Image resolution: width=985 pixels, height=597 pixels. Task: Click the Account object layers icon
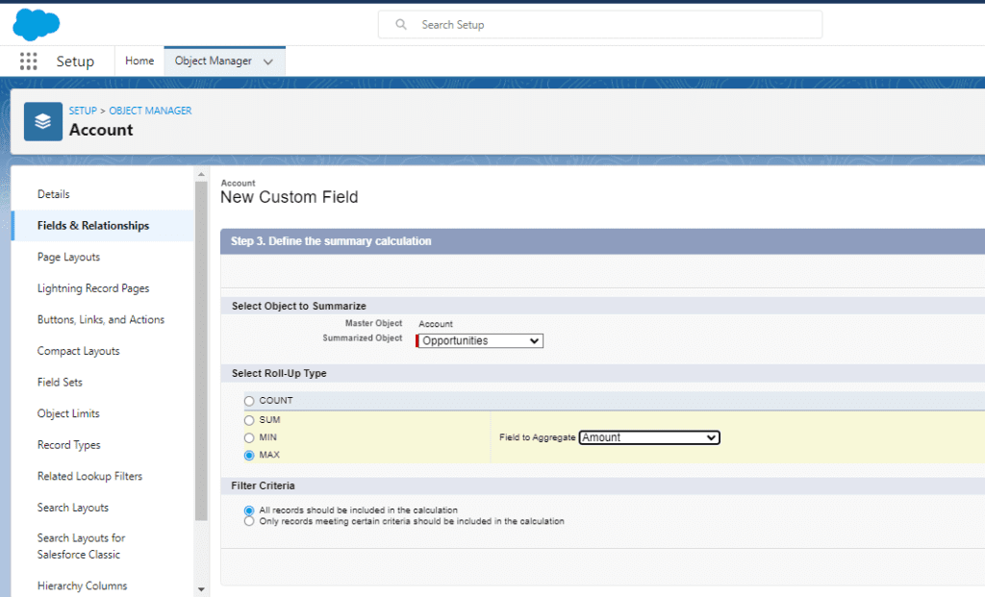(x=42, y=121)
